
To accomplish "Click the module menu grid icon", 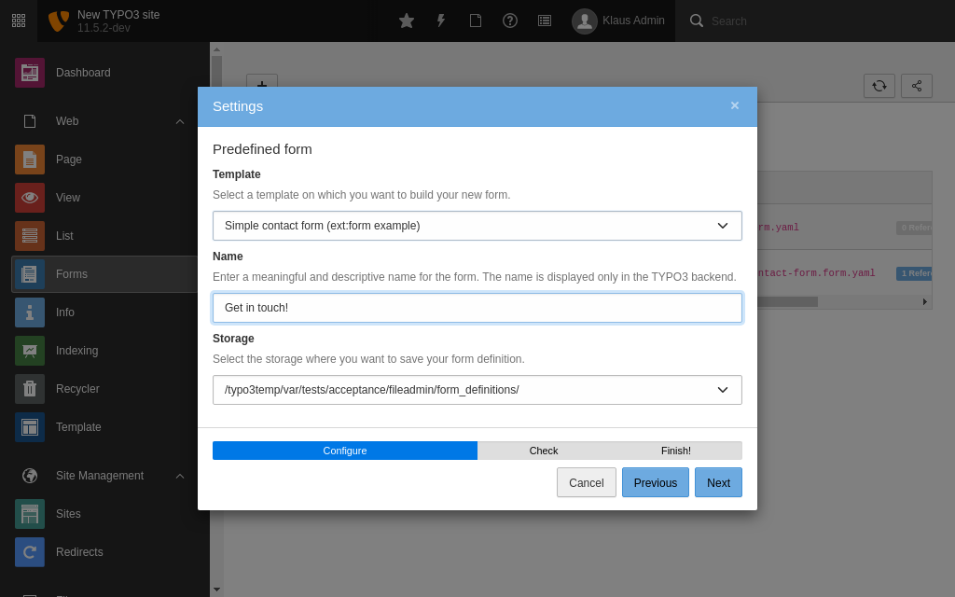I will [19, 21].
